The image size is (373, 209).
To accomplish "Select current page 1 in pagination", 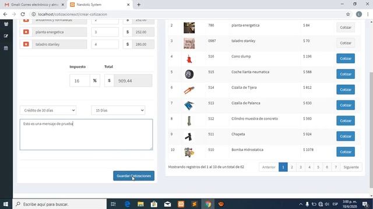I will [283, 167].
